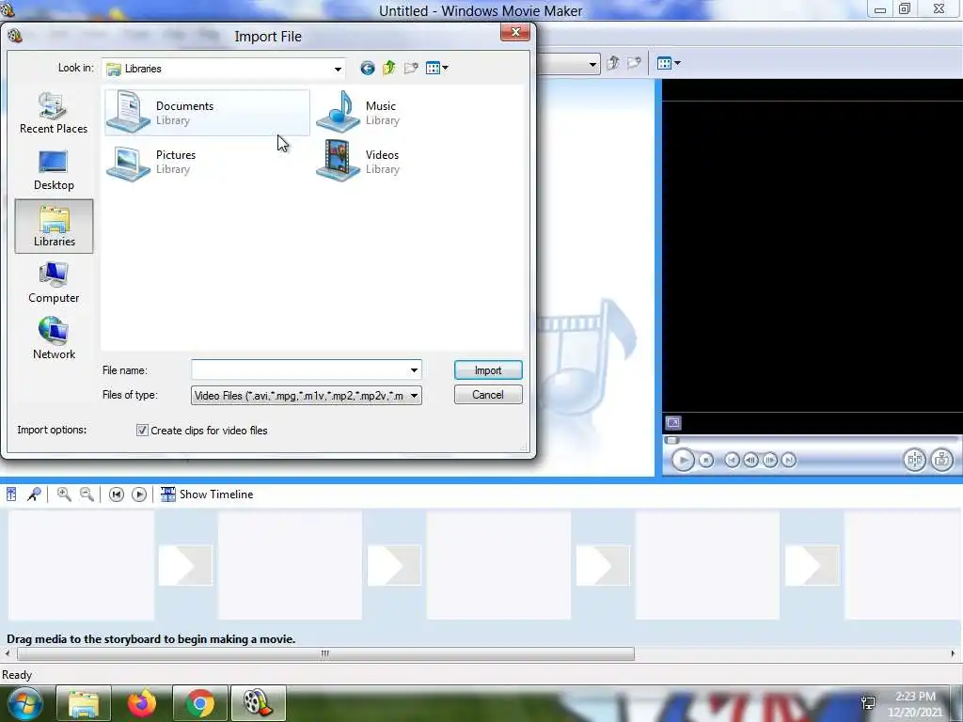Click the taskbar clock
This screenshot has width=963, height=722.
915,704
